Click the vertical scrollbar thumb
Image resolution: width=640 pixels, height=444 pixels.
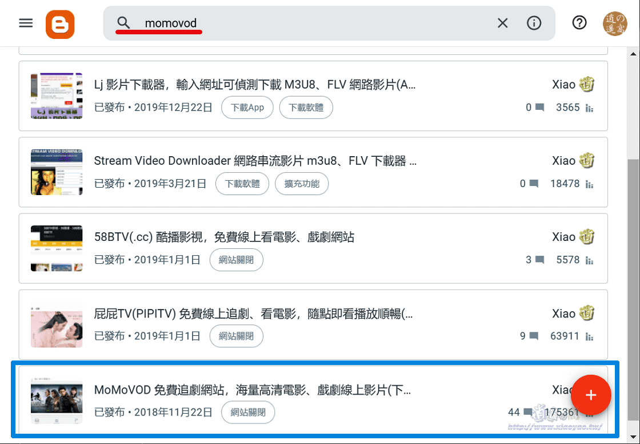pos(634,290)
